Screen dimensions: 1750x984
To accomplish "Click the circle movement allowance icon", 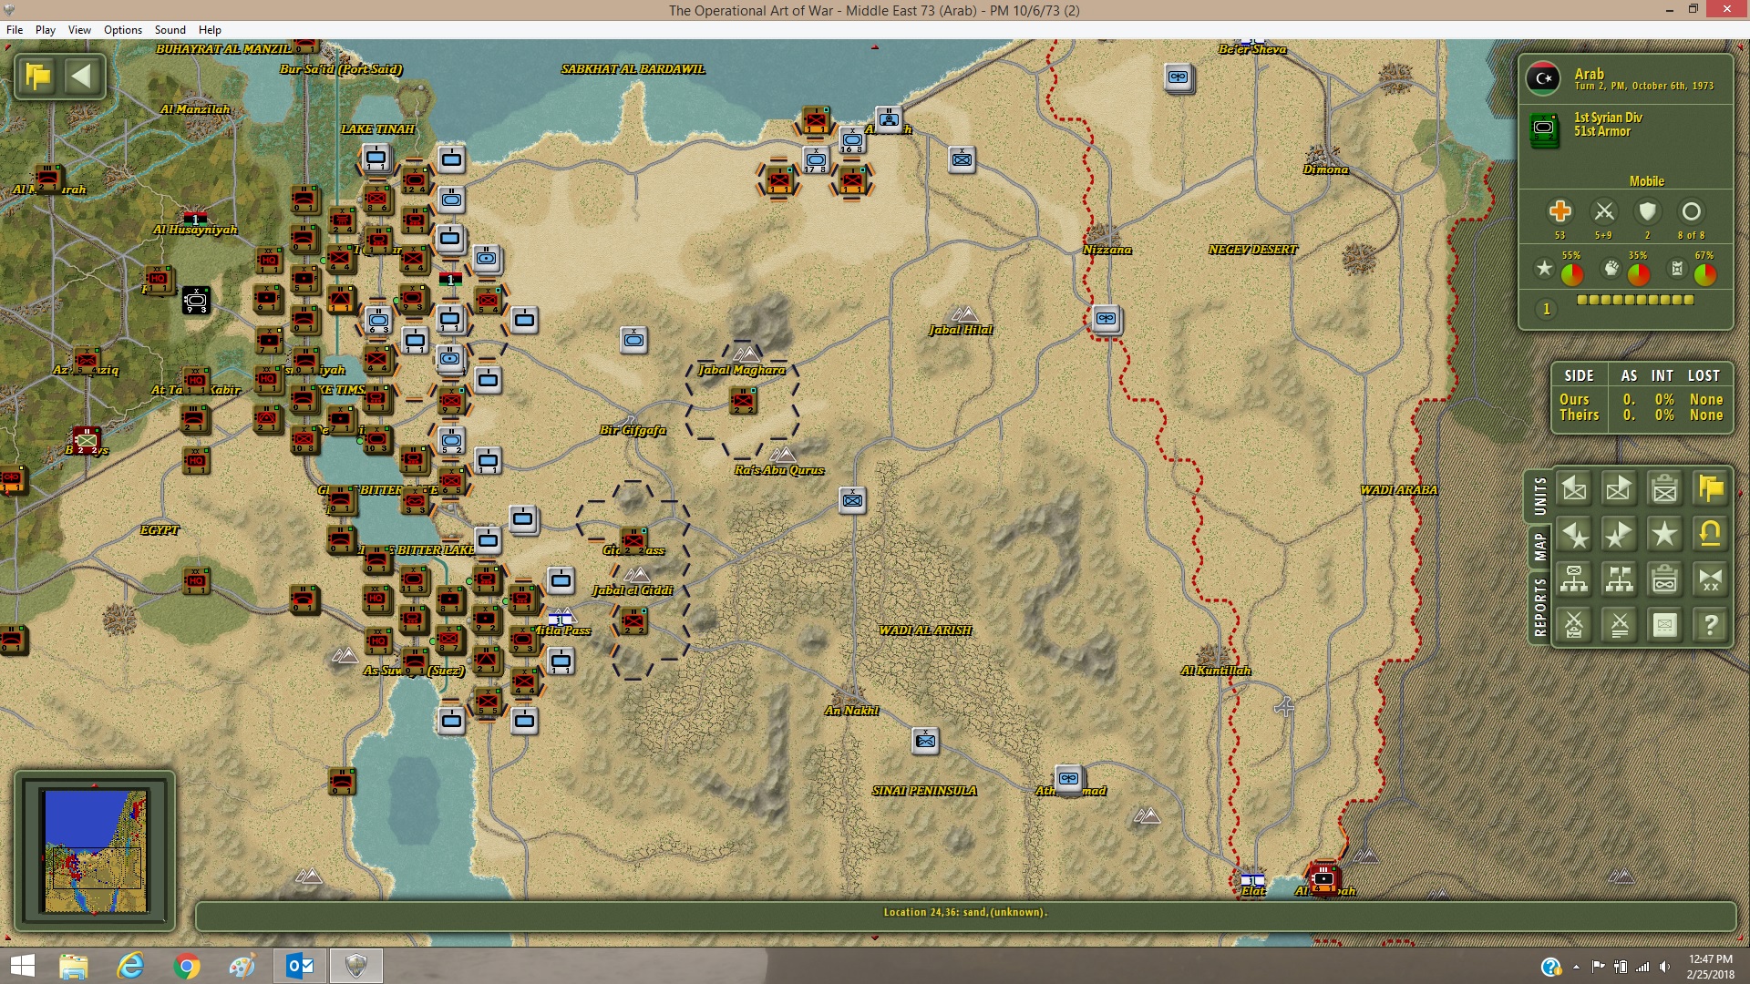I will 1691,212.
